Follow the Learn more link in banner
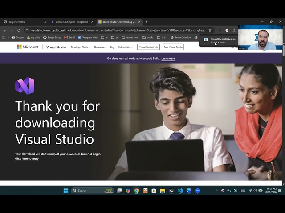 click(x=168, y=59)
